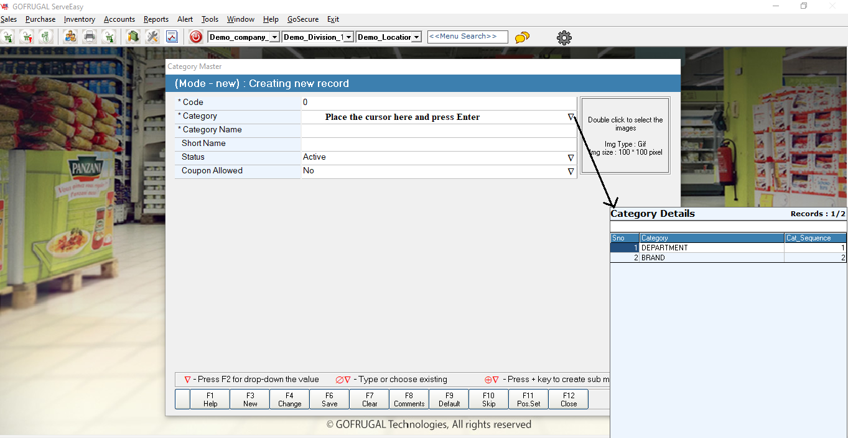The width and height of the screenshot is (848, 438).
Task: Expand the Demo_Division_1 dropdown
Action: 349,37
